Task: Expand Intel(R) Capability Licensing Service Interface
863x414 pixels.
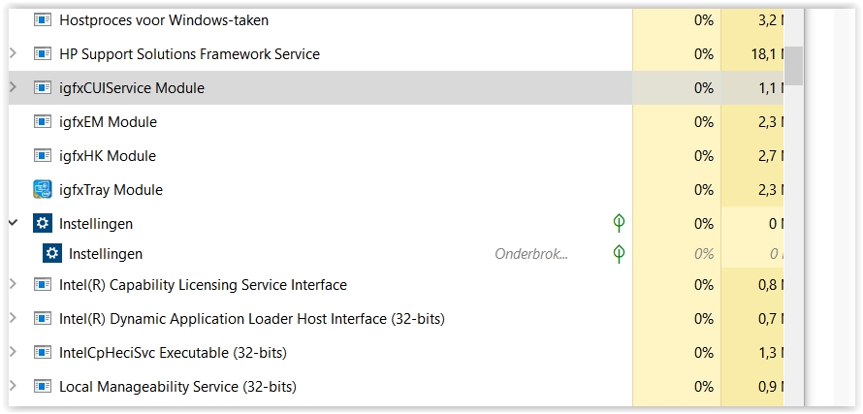Action: (x=13, y=285)
